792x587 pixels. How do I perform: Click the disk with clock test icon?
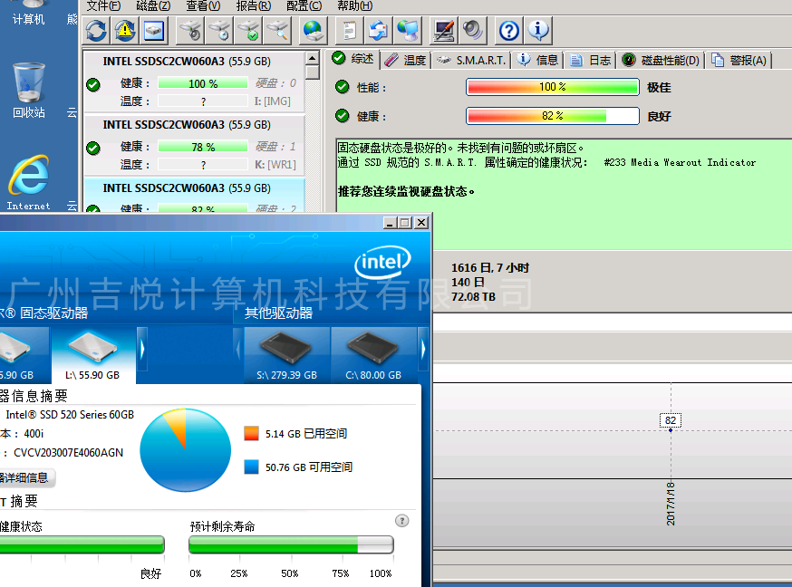pyautogui.click(x=219, y=30)
